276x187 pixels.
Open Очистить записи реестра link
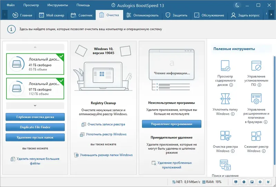(x=106, y=124)
